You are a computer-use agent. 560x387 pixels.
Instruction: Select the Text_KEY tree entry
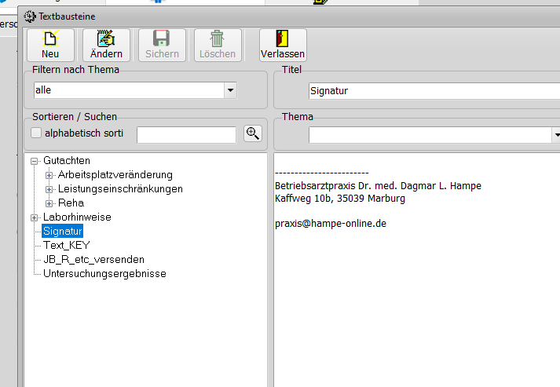(66, 245)
